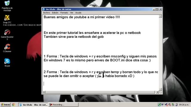Click the network connection tray icon
The image size is (191, 107).
(x=163, y=105)
